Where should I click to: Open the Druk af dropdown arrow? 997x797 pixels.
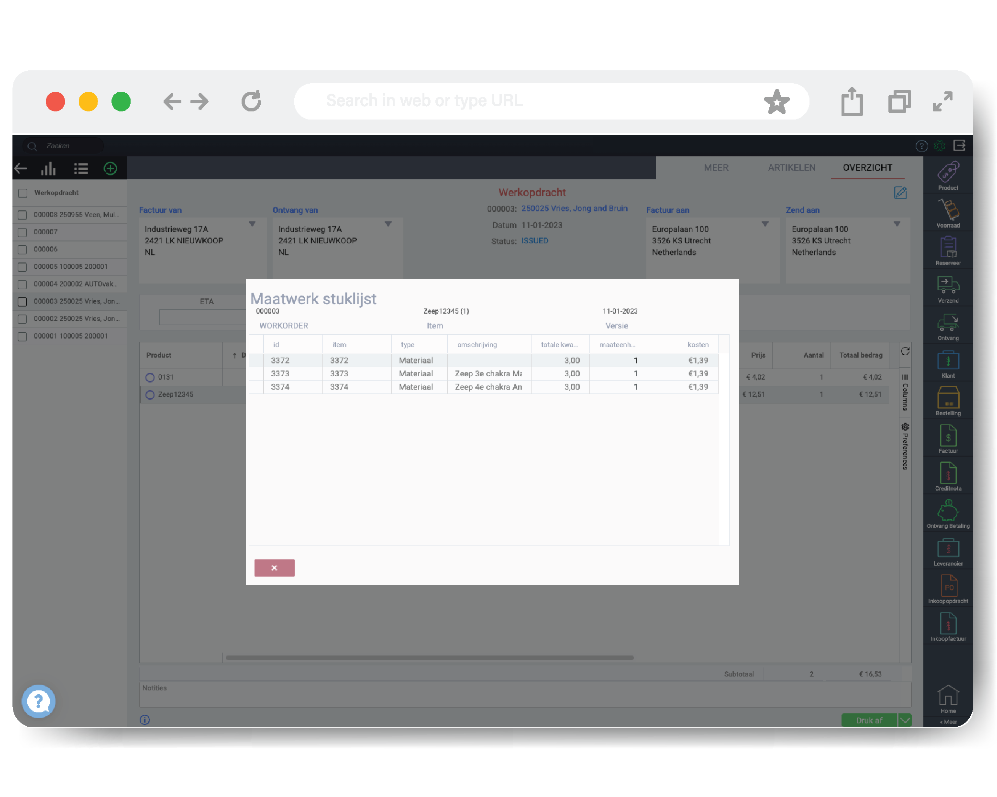[904, 720]
